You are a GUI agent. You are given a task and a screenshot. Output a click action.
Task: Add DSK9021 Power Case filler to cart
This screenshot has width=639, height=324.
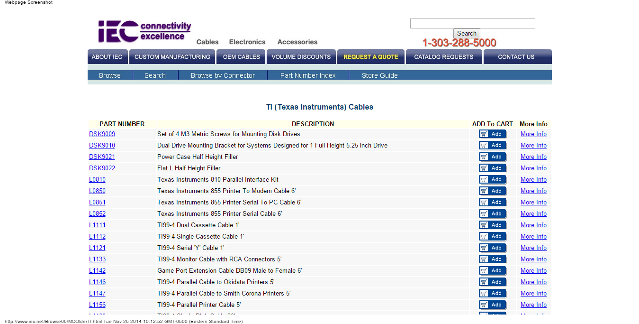(x=492, y=157)
